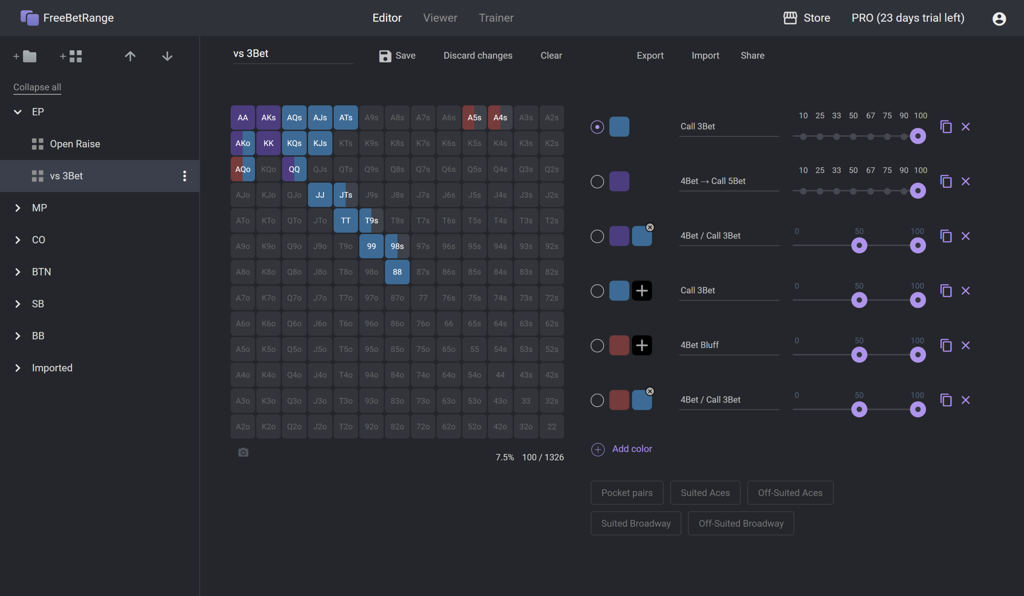The width and height of the screenshot is (1024, 596).
Task: Select the first Call 3Bet radio button
Action: pyautogui.click(x=597, y=127)
